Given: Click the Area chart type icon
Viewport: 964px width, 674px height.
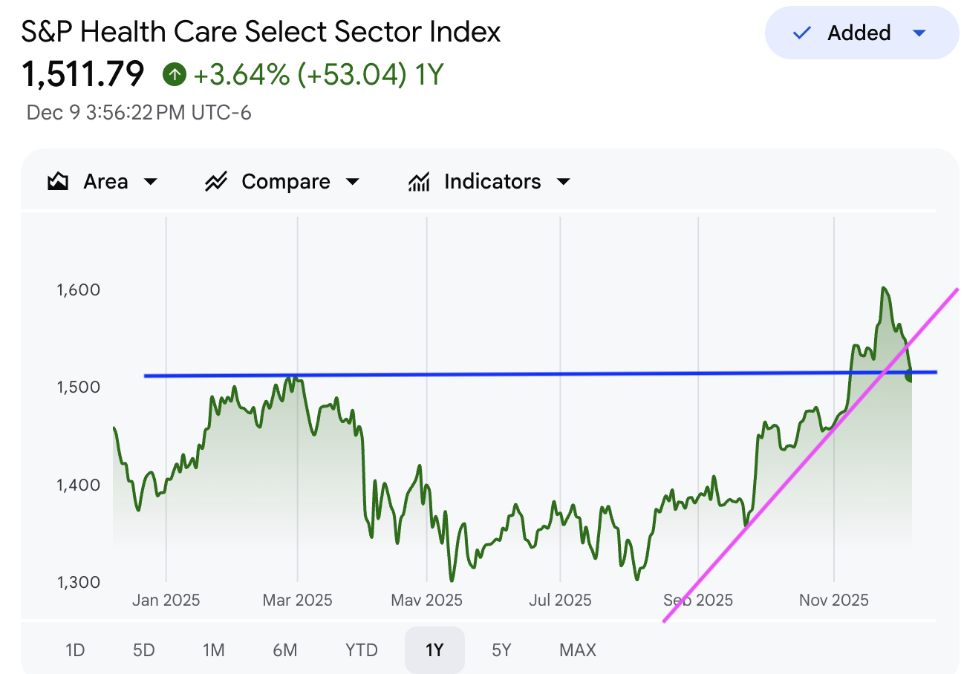Looking at the screenshot, I should tap(58, 182).
